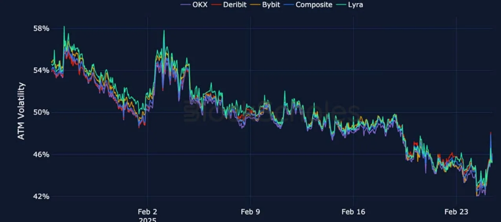This screenshot has width=501, height=222.
Task: Click the 58% y-axis label
Action: click(x=41, y=28)
